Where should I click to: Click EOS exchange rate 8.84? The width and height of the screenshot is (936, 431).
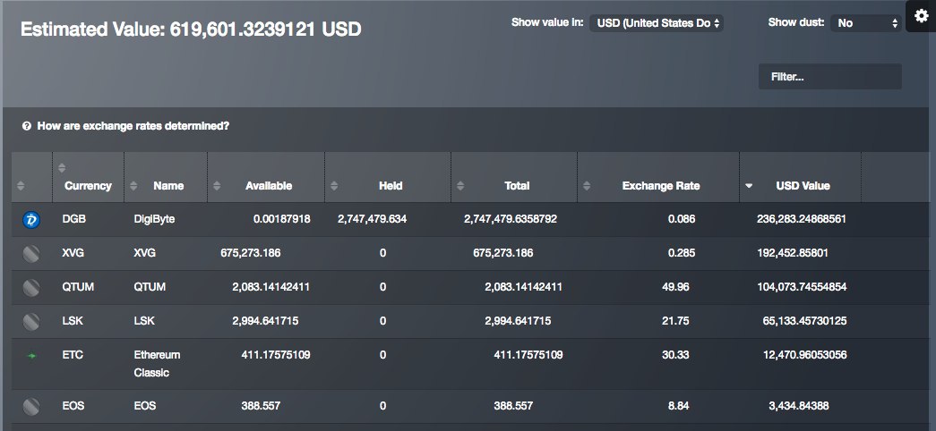(x=679, y=407)
